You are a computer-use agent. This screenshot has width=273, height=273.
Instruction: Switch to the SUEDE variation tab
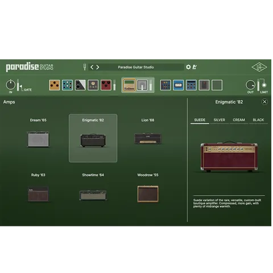pyautogui.click(x=200, y=120)
